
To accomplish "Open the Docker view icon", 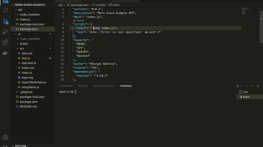I will point(5,53).
